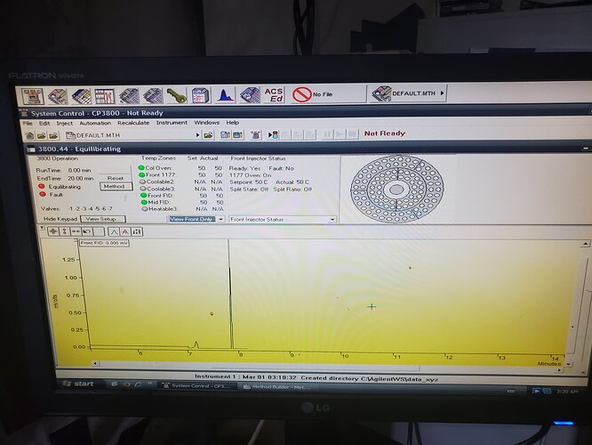The image size is (592, 445).
Task: Click the red Equilibrating indicator
Action: click(42, 186)
